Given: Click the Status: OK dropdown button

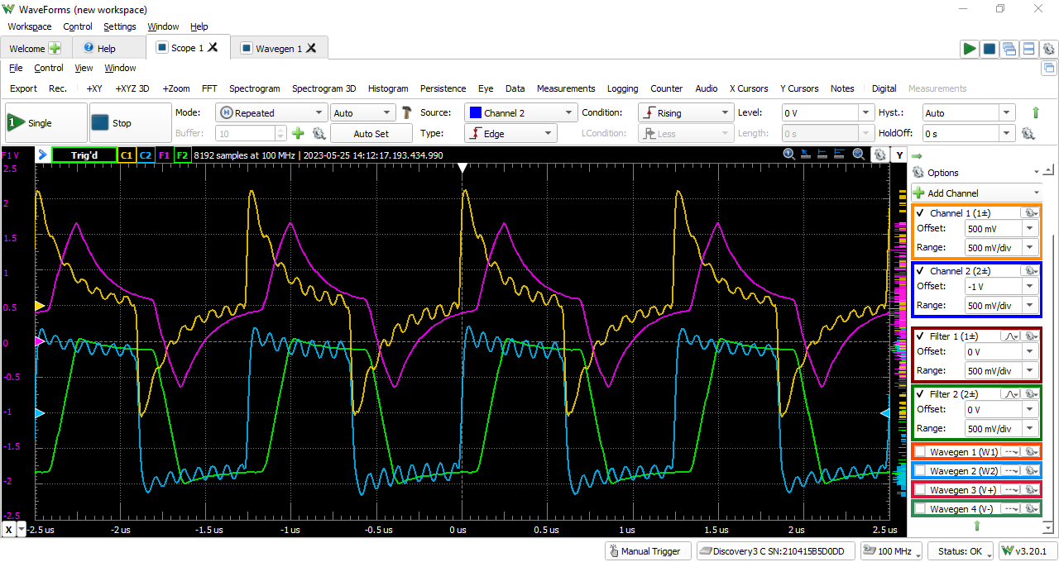Looking at the screenshot, I should click(961, 551).
